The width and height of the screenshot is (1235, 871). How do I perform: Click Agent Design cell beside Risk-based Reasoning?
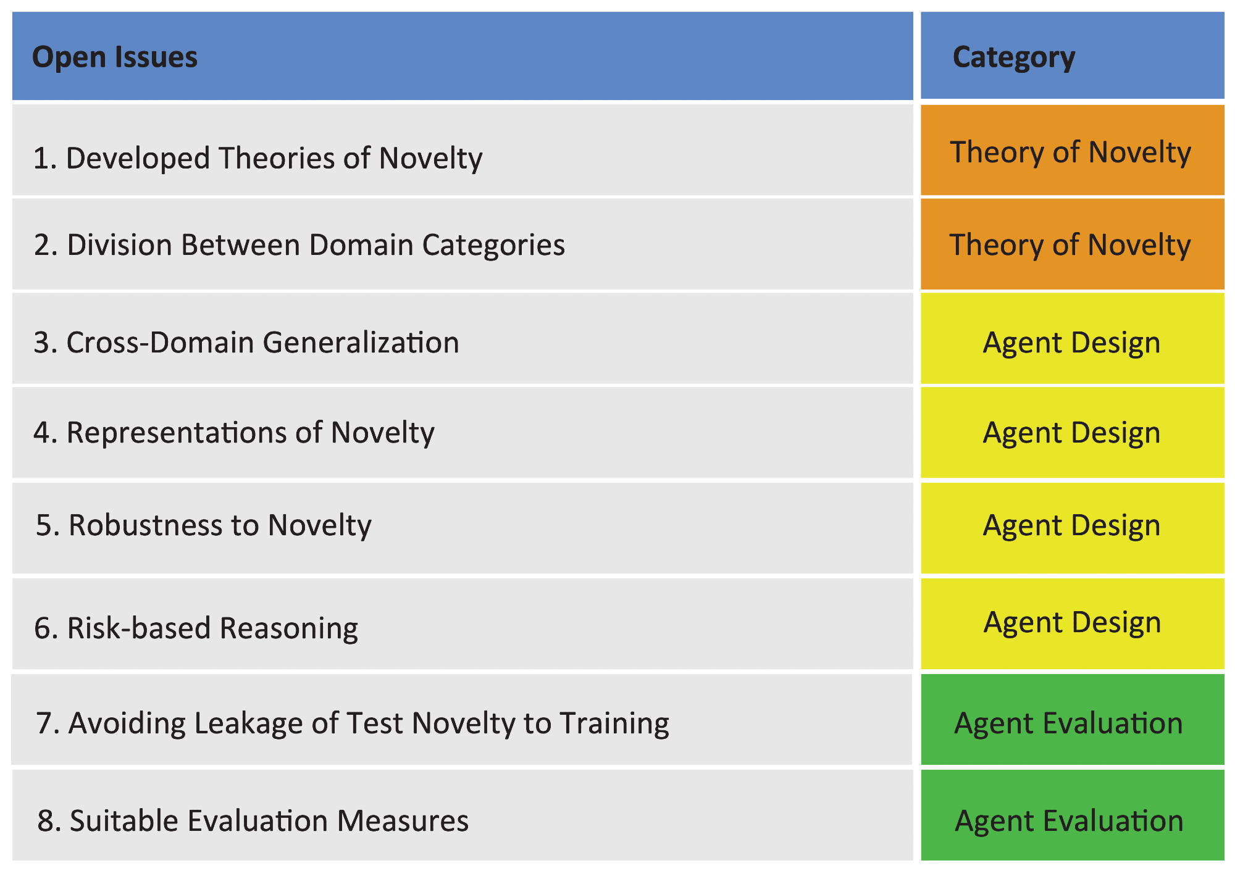click(x=1071, y=622)
